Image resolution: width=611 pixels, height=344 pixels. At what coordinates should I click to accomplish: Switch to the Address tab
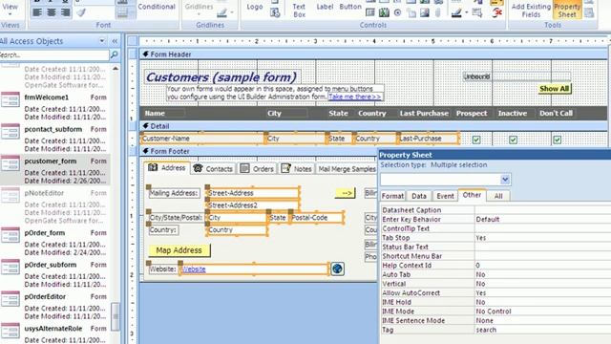coord(167,168)
